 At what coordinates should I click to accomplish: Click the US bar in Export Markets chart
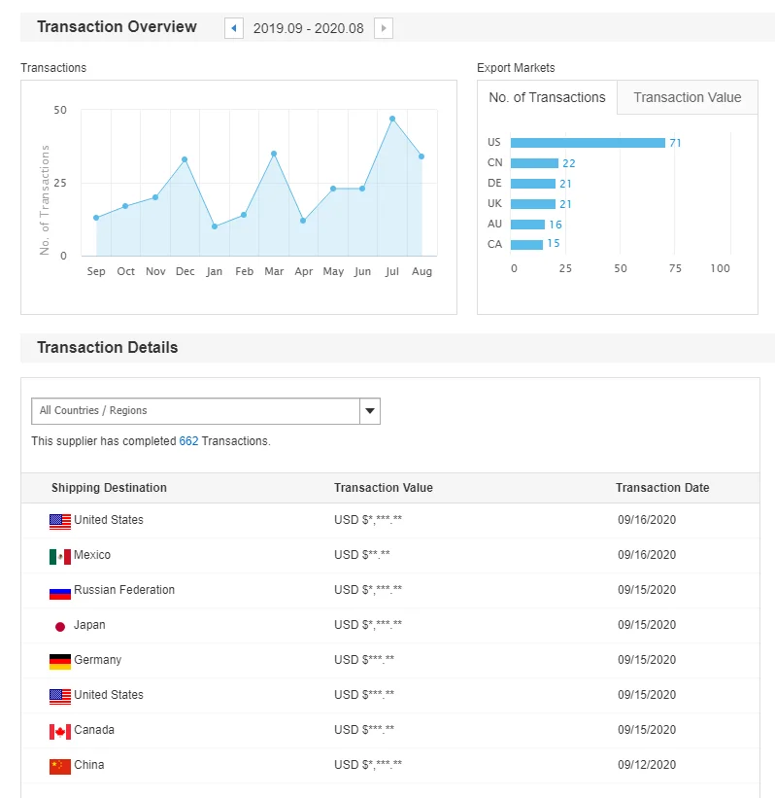[588, 143]
